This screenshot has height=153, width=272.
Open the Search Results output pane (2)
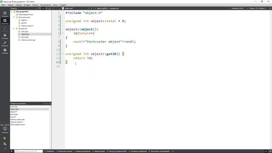pyautogui.click(x=64, y=151)
